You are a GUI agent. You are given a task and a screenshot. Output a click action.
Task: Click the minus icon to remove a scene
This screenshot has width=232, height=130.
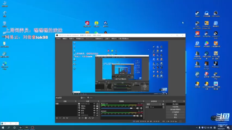click(60, 118)
